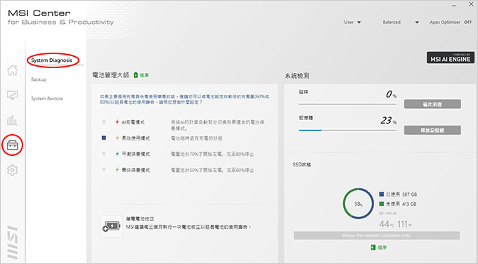Switch to the System Diagnosis tab
This screenshot has height=264, width=478.
pos(51,60)
